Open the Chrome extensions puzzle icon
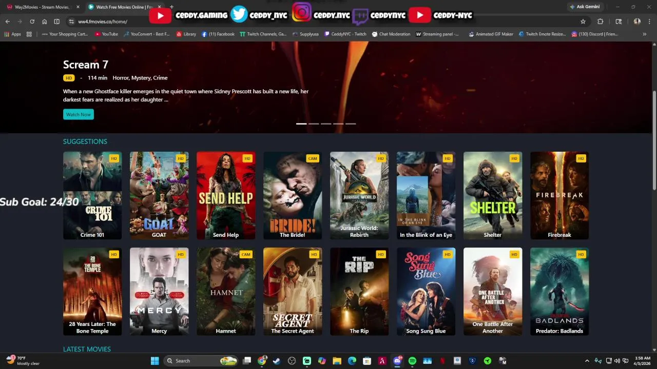657x369 pixels. pos(600,22)
